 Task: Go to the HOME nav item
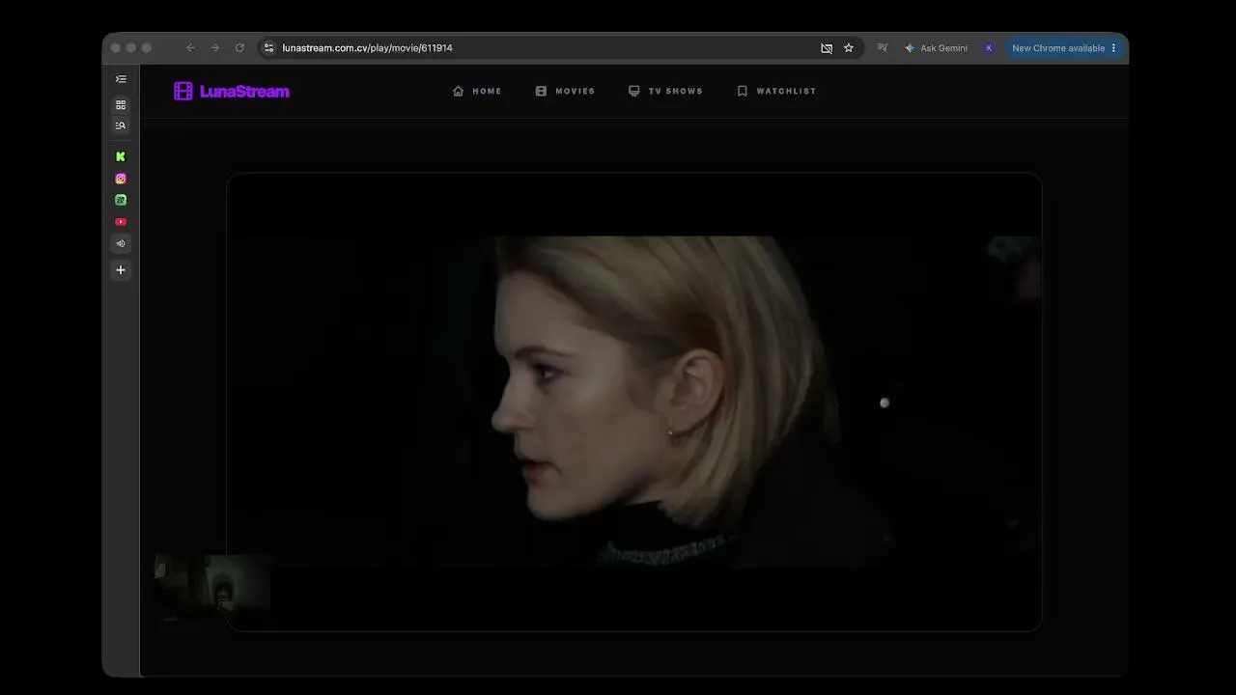[x=477, y=91]
